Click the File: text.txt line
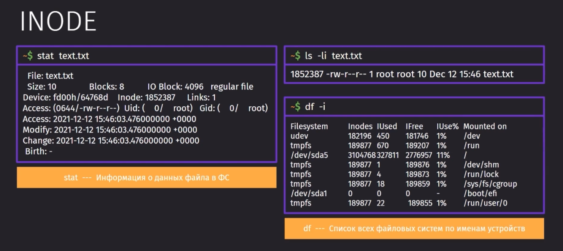The image size is (563, 251). (51, 76)
